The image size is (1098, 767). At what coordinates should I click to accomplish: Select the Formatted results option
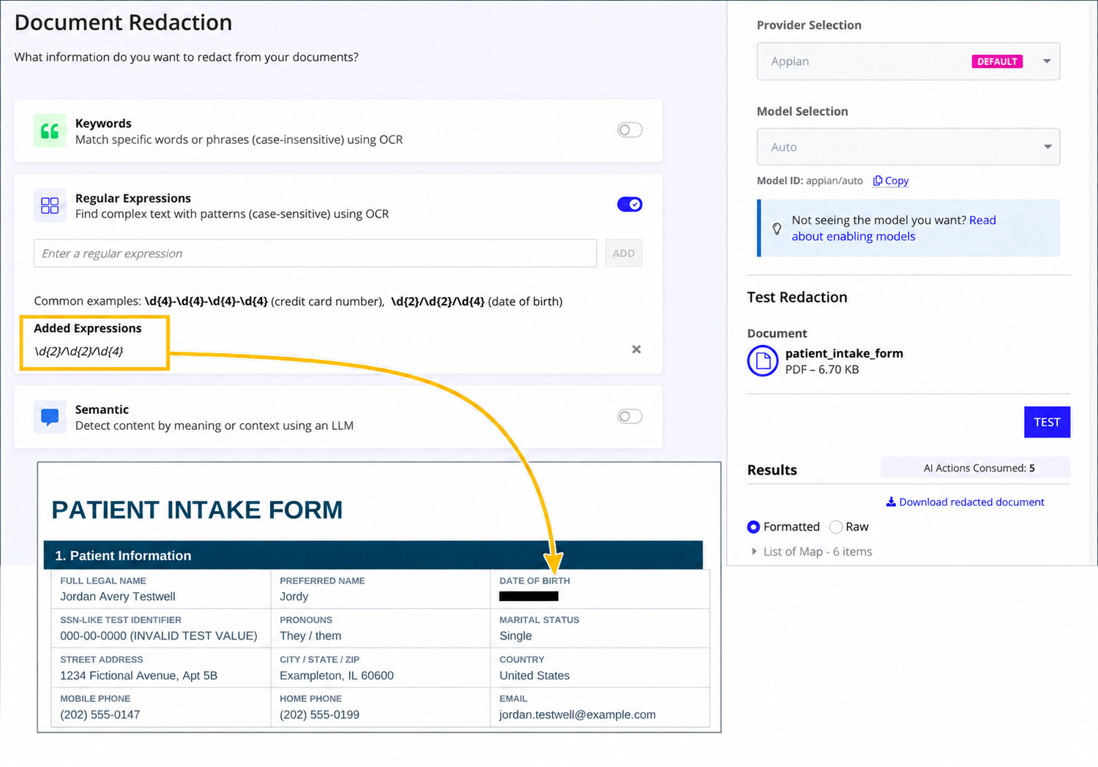click(x=753, y=526)
